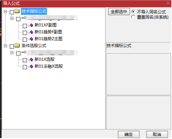Viewport: 172px width, 139px height.
Task: Collapse the 条件选股公式 tree node
Action: tap(5, 46)
